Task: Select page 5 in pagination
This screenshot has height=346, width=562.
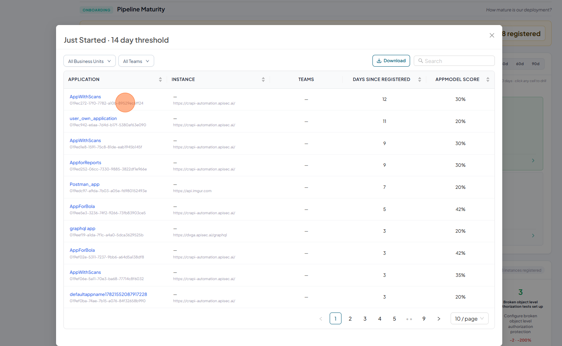Action: coord(395,319)
